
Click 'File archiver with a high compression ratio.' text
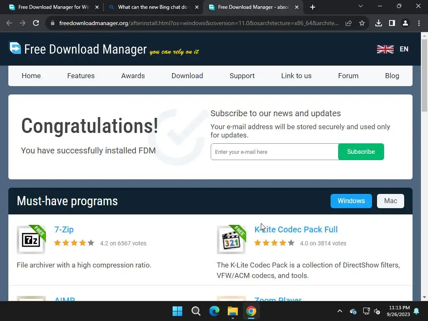(x=84, y=265)
